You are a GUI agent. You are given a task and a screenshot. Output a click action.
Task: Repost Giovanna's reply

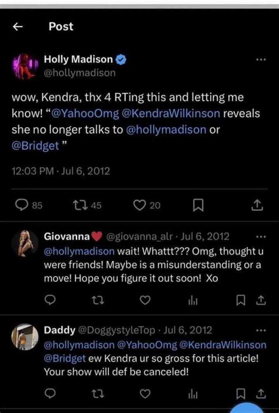pyautogui.click(x=97, y=300)
